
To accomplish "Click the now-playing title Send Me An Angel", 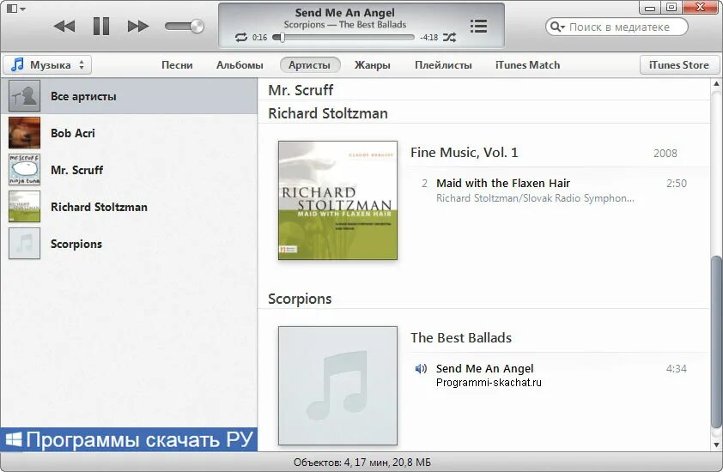I will tap(345, 13).
